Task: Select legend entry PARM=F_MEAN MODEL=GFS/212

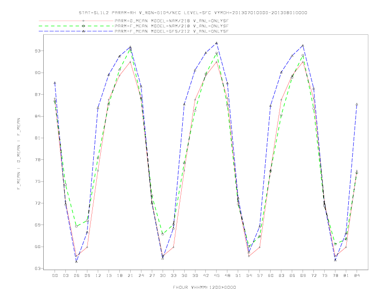Action: (x=171, y=31)
